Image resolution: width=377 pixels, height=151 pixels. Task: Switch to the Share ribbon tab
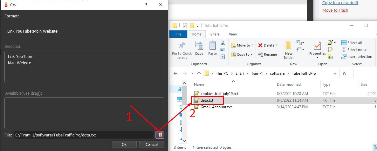(x=215, y=34)
